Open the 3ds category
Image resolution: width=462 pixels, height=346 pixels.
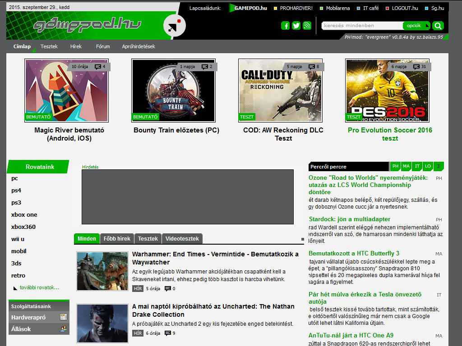click(x=16, y=263)
